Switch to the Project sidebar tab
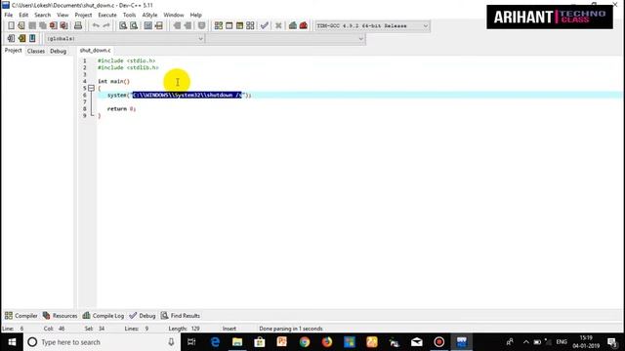 (13, 51)
